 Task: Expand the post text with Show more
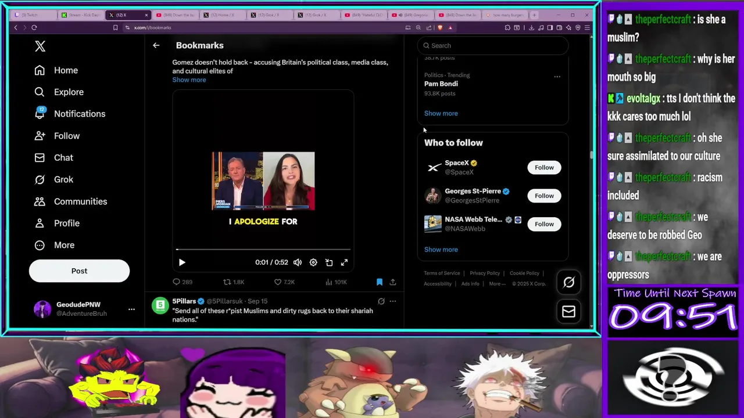pyautogui.click(x=189, y=80)
